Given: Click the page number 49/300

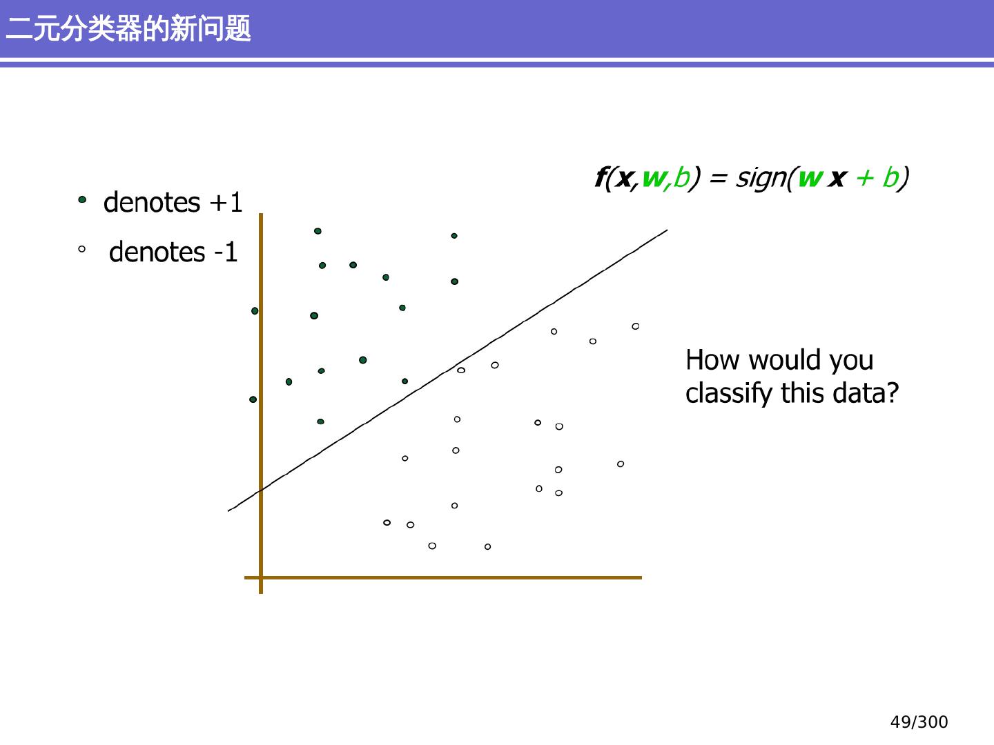Looking at the screenshot, I should click(x=919, y=722).
